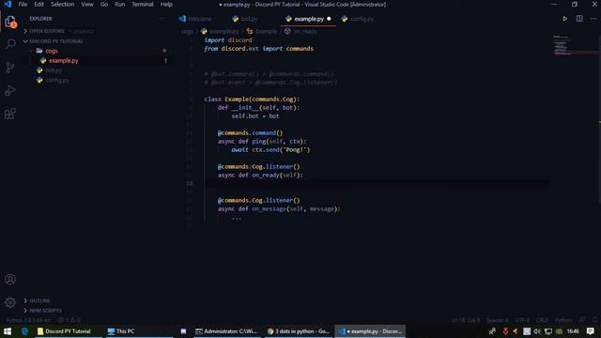This screenshot has width=601, height=338.
Task: Open the View menu
Action: point(87,4)
